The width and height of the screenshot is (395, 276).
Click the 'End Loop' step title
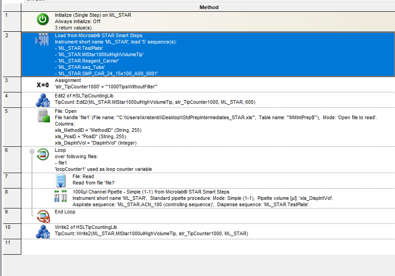(x=65, y=212)
